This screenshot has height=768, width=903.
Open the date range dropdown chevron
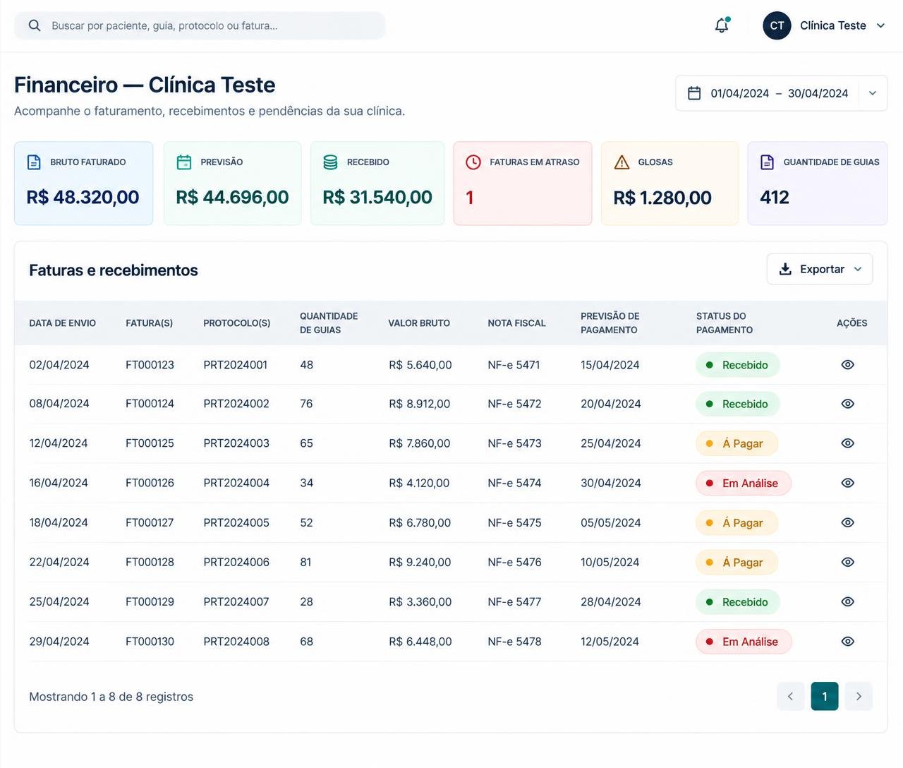(x=873, y=93)
